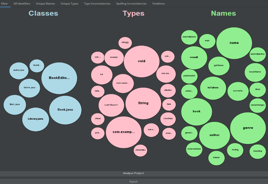Click the JPanel type bubble

pos(98,119)
